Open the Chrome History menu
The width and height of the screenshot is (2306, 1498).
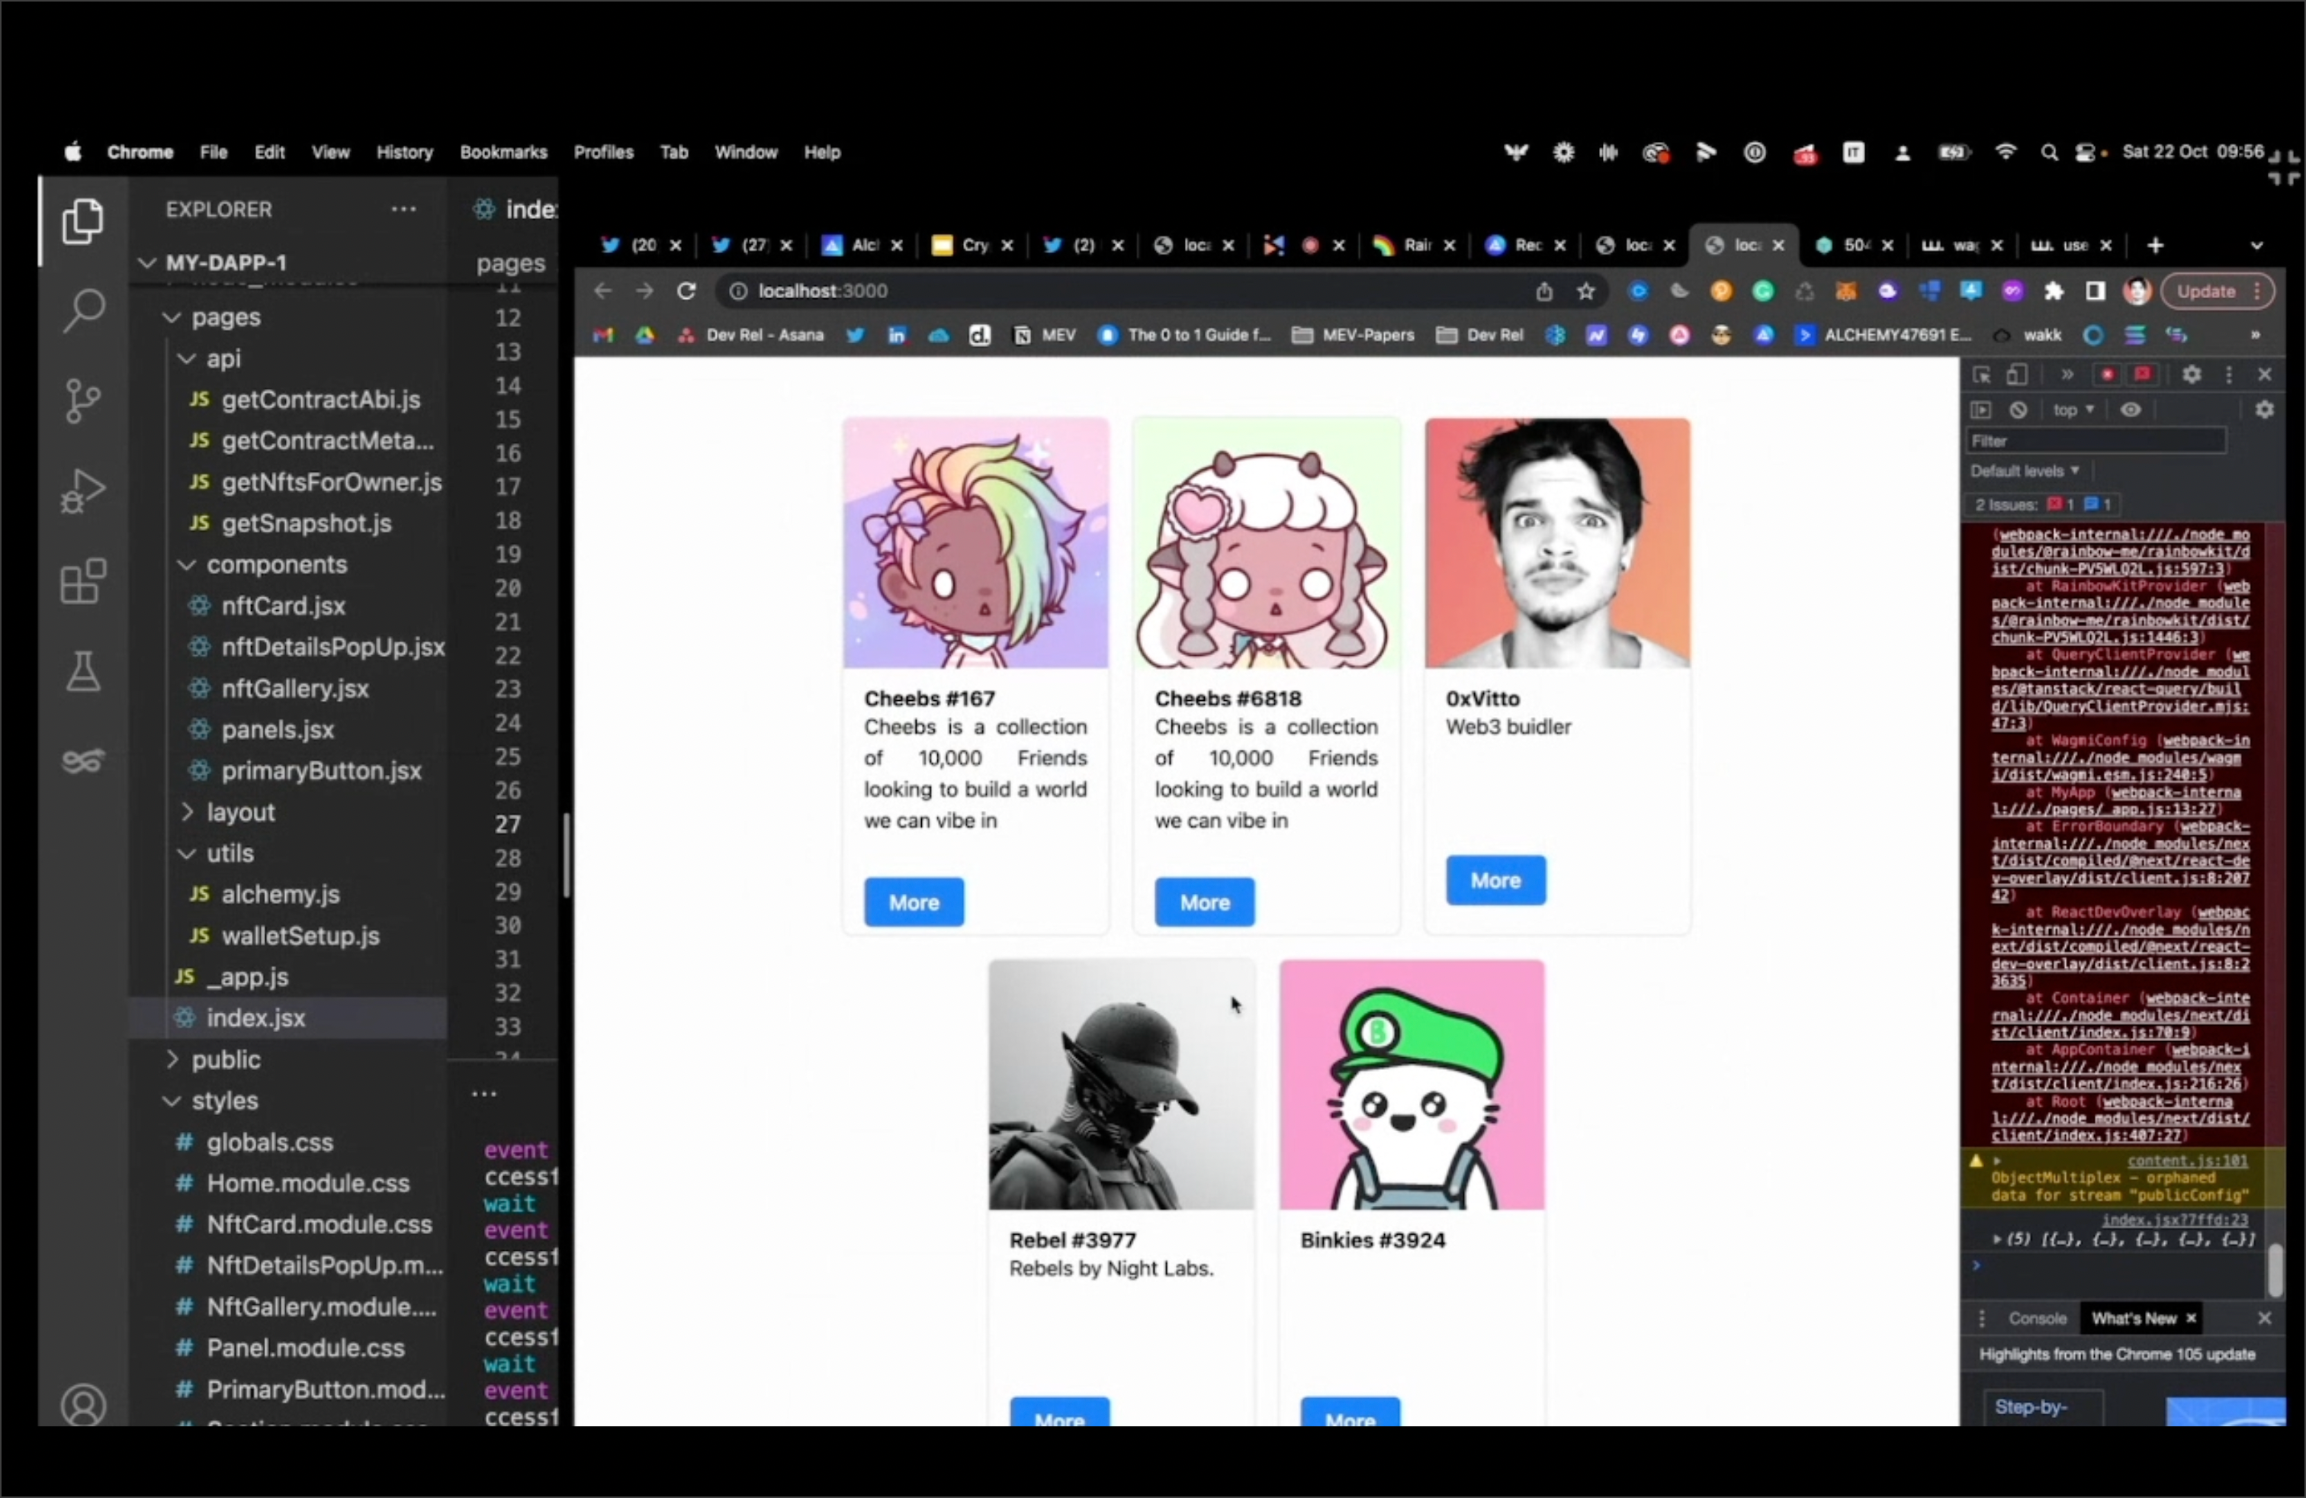pyautogui.click(x=404, y=152)
